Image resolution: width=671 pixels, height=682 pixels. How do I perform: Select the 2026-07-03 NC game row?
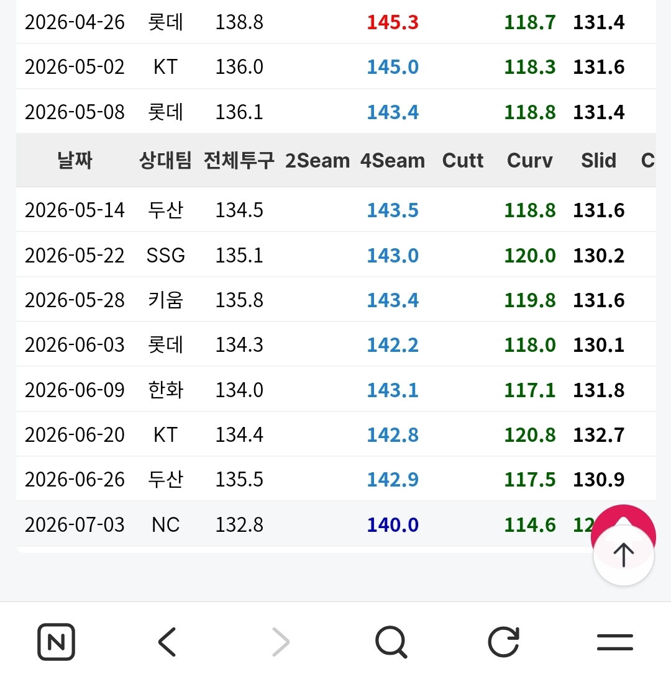[x=335, y=524]
